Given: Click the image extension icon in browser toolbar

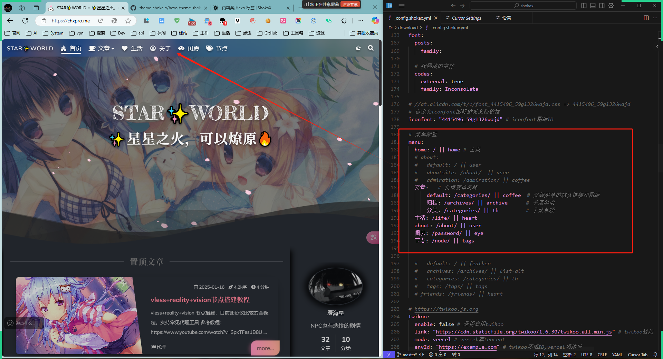Looking at the screenshot, I should 162,21.
